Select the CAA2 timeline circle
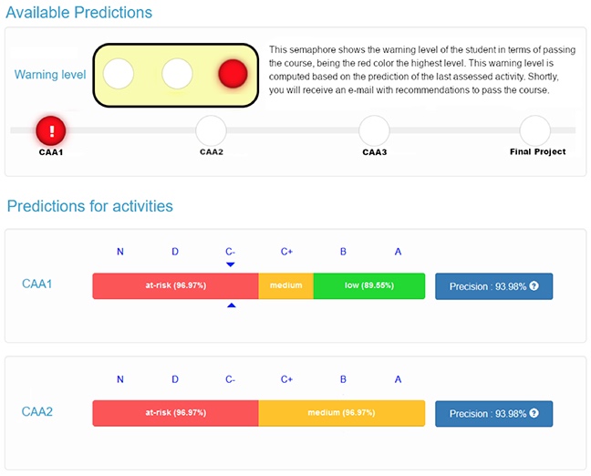Image resolution: width=591 pixels, height=476 pixels. point(211,130)
